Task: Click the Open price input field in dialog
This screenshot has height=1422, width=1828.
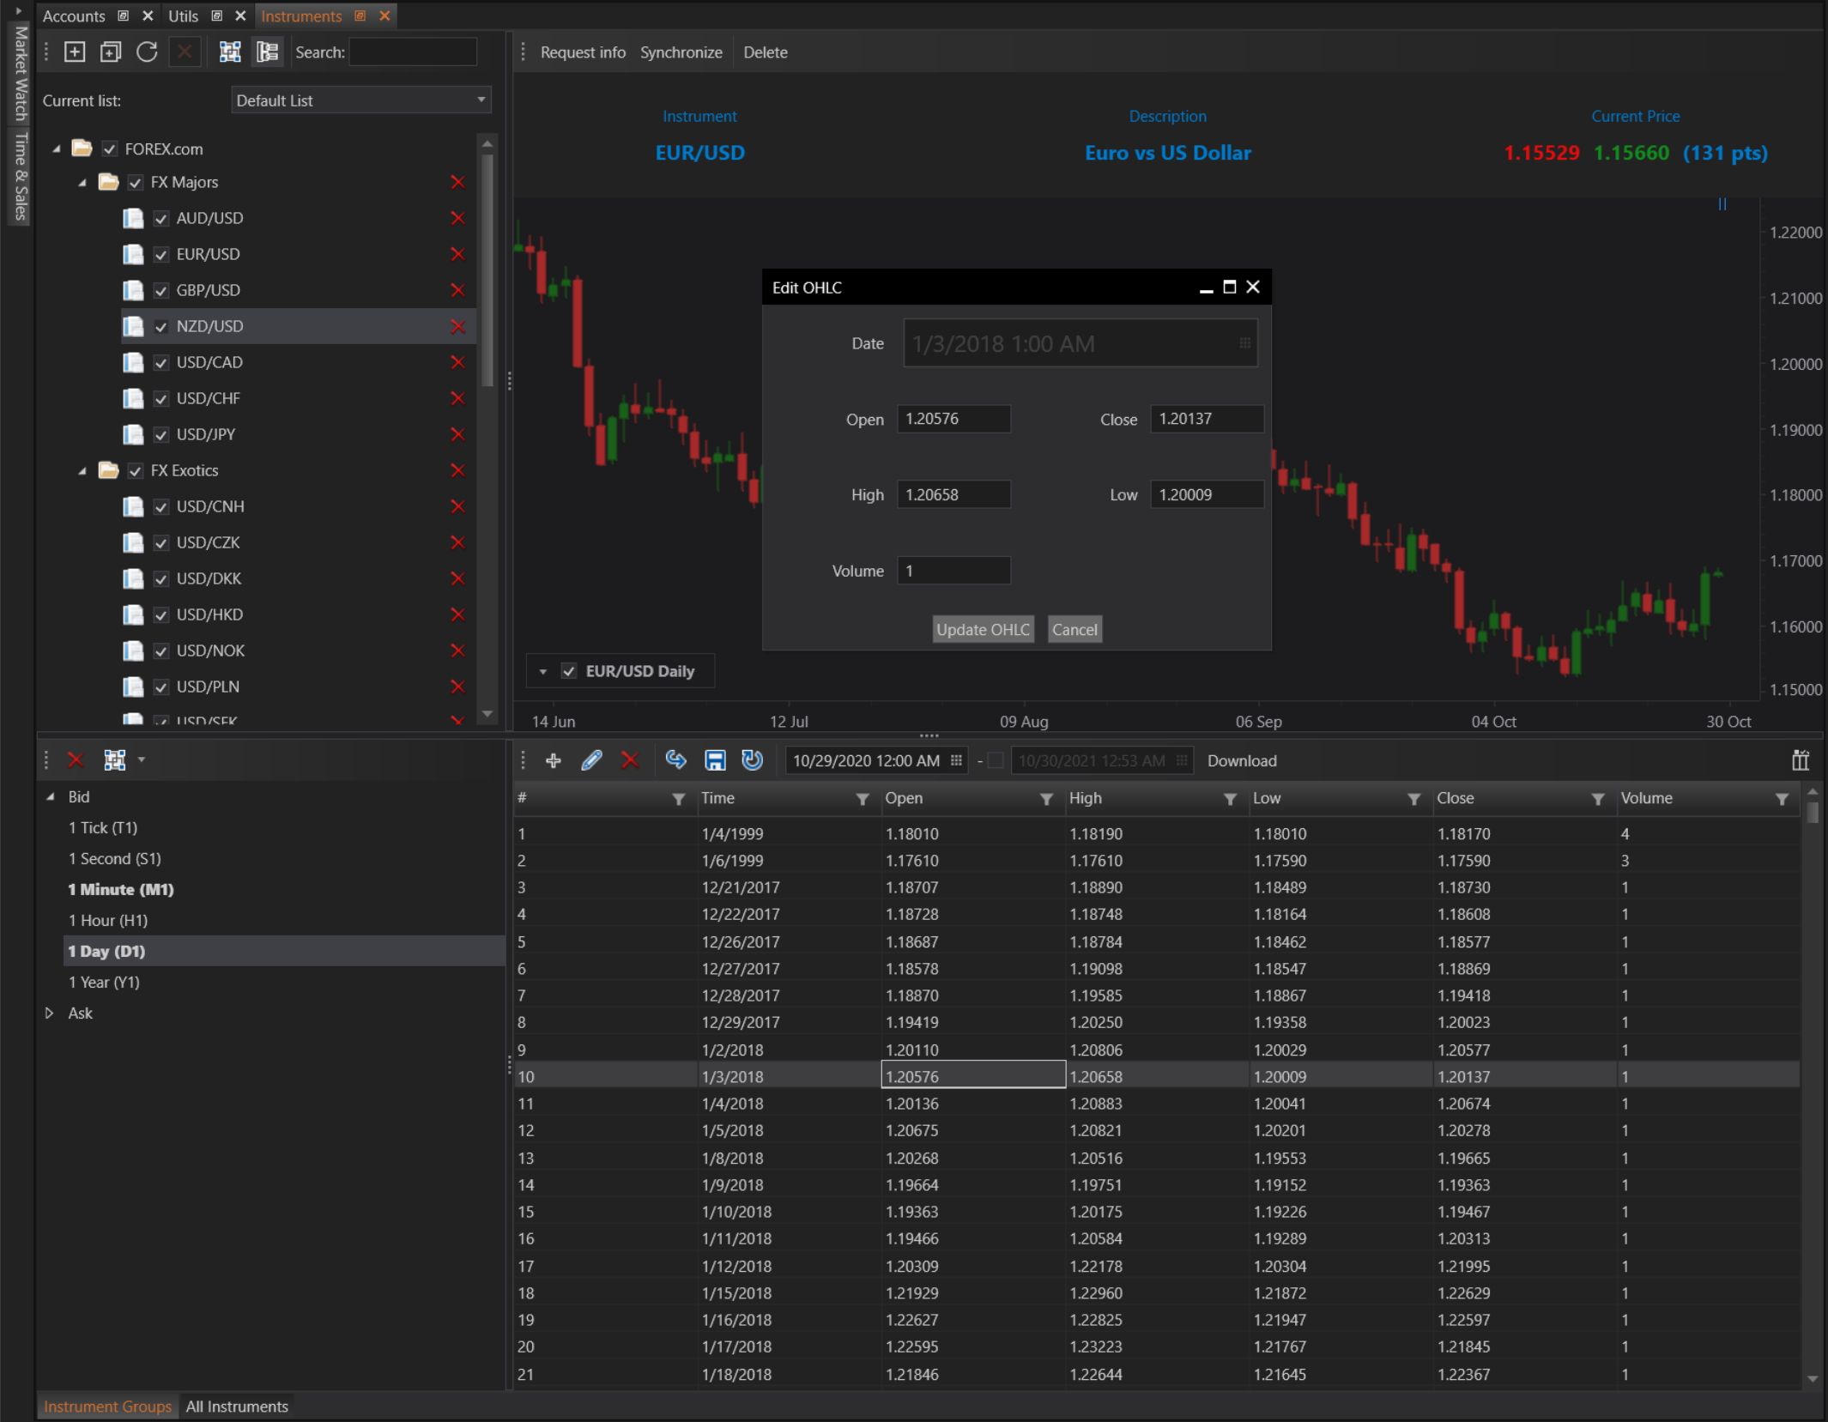Action: (x=953, y=419)
